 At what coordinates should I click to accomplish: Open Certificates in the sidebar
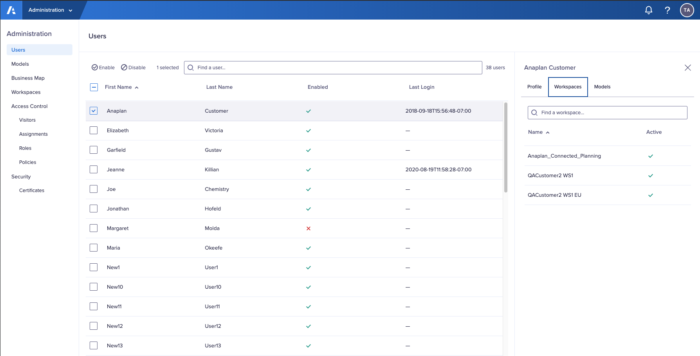click(x=32, y=191)
